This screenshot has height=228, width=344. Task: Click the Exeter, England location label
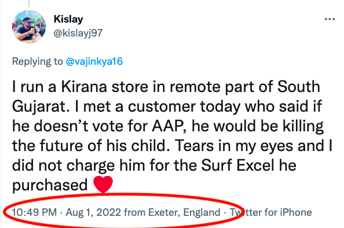(x=184, y=212)
